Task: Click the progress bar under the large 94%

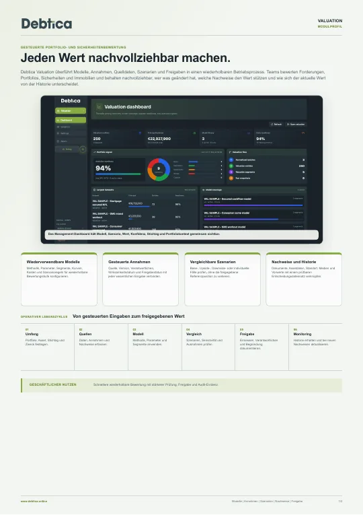Action: (x=118, y=174)
